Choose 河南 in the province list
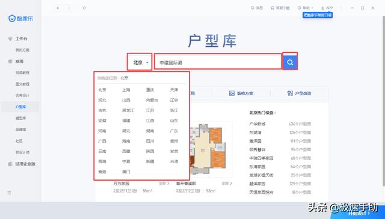Image resolution: width=385 pixels, height=219 pixels. pyautogui.click(x=102, y=131)
